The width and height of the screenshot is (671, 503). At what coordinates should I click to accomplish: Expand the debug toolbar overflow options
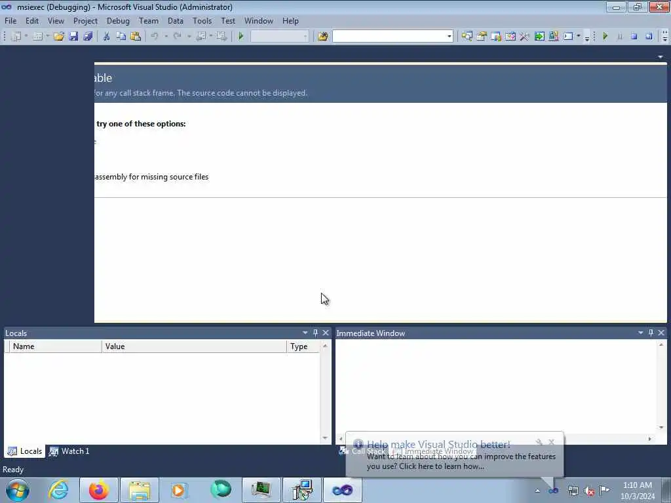click(664, 37)
